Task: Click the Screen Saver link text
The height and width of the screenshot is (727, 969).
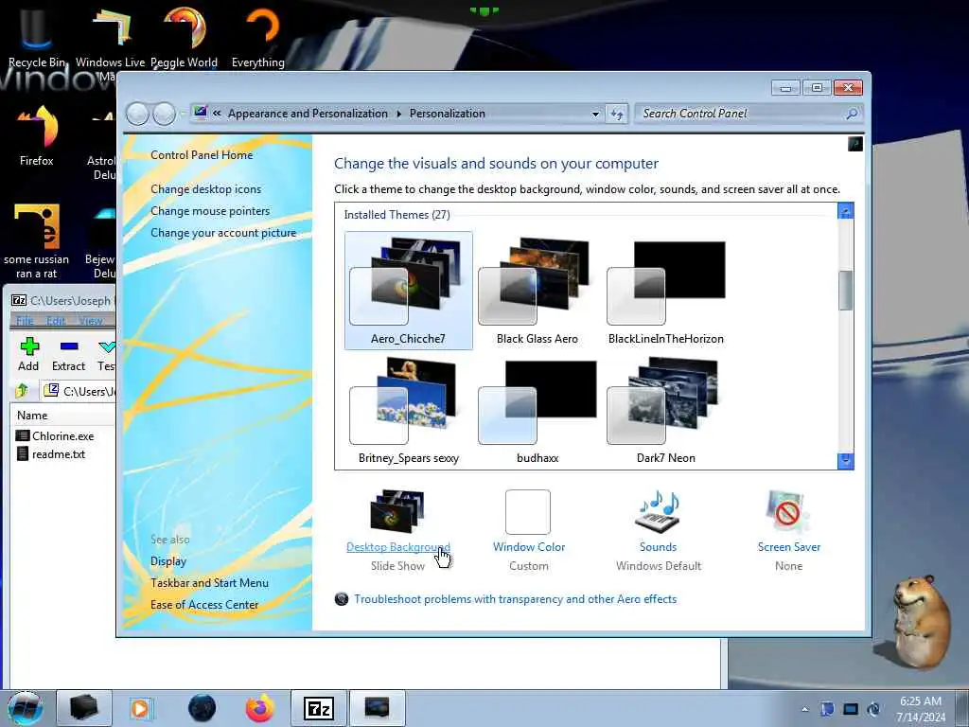Action: pyautogui.click(x=789, y=547)
